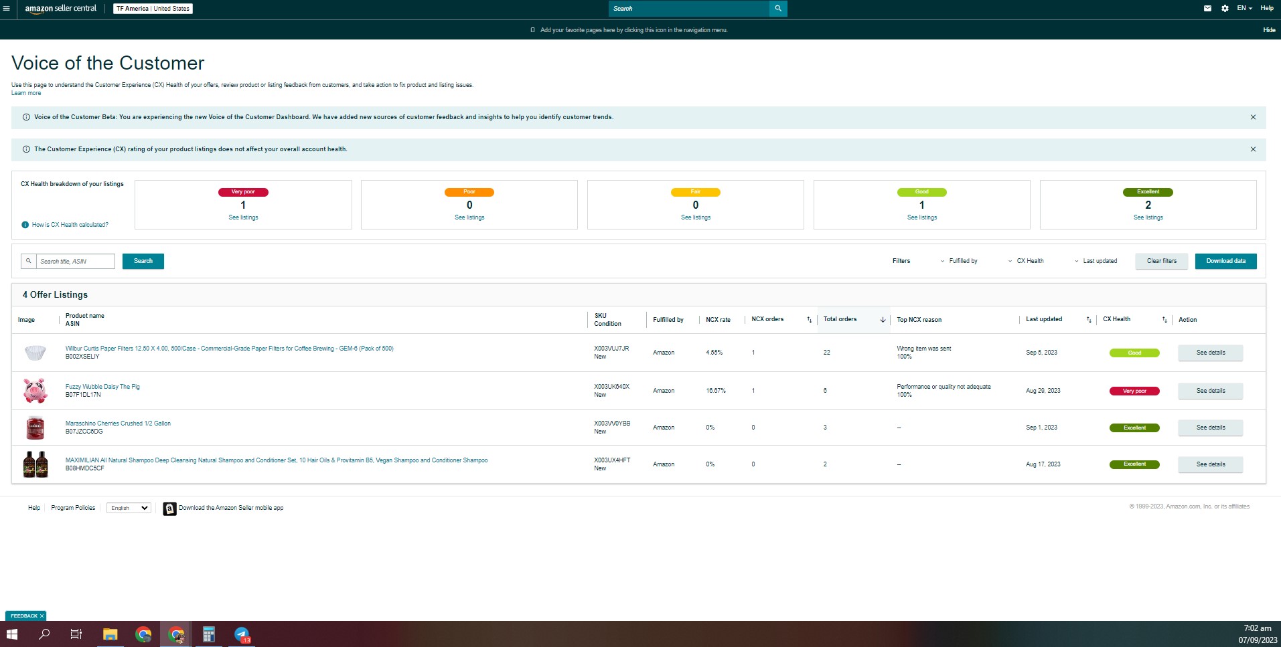Open Program Policies footer link
The width and height of the screenshot is (1281, 647).
pos(73,508)
